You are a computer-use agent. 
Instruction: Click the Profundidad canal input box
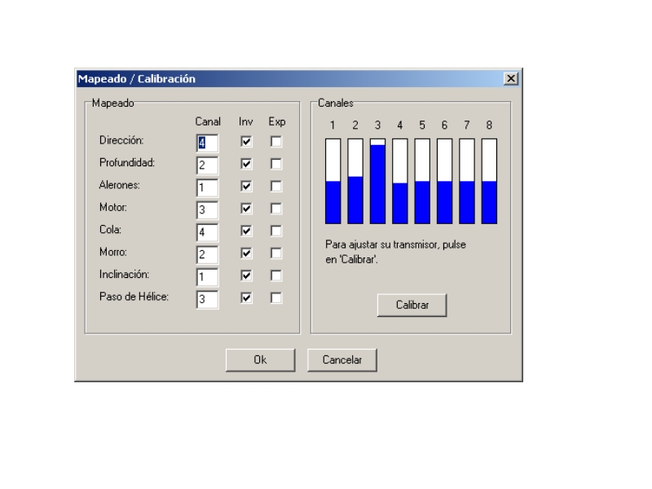[x=207, y=165]
